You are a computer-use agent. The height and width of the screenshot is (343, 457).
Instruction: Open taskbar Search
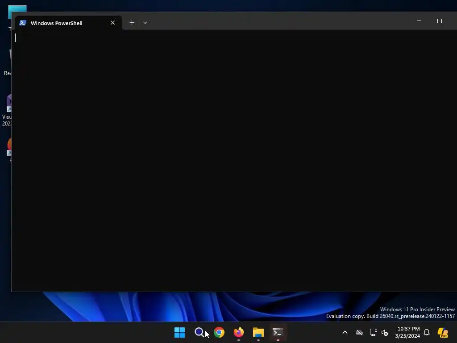[x=199, y=332]
